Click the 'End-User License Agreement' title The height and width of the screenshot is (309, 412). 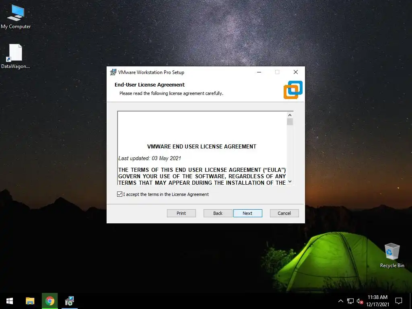150,84
